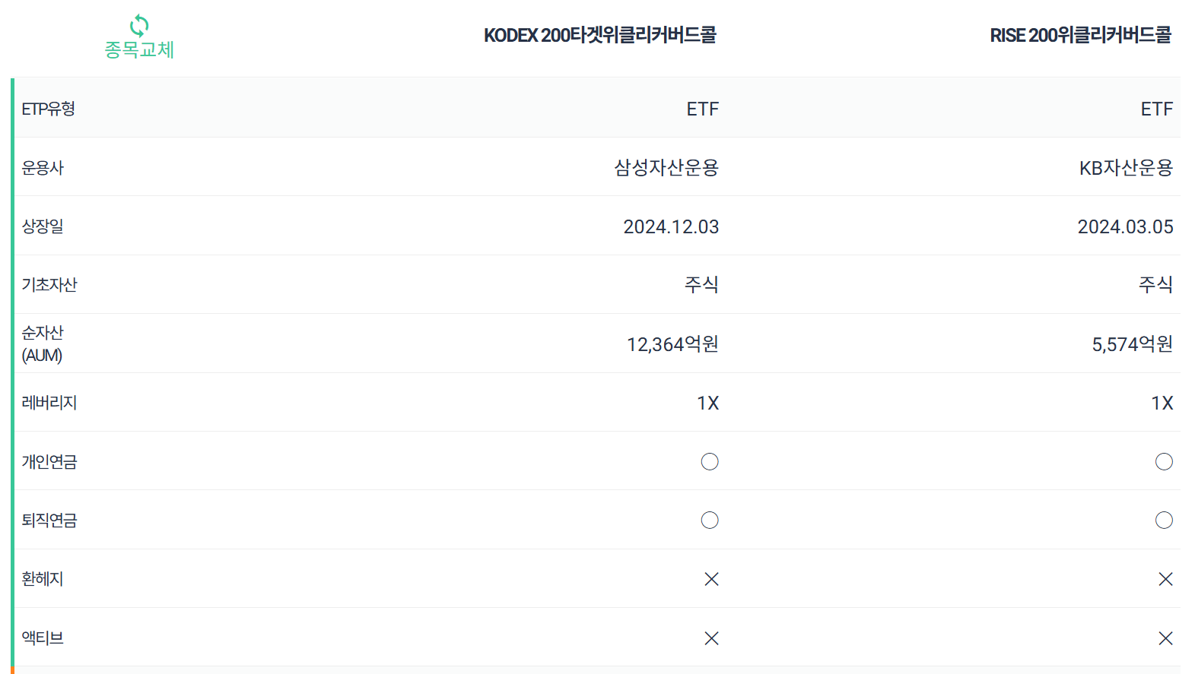This screenshot has width=1195, height=674.
Task: Select the 운용사 row label
Action: pyautogui.click(x=43, y=167)
